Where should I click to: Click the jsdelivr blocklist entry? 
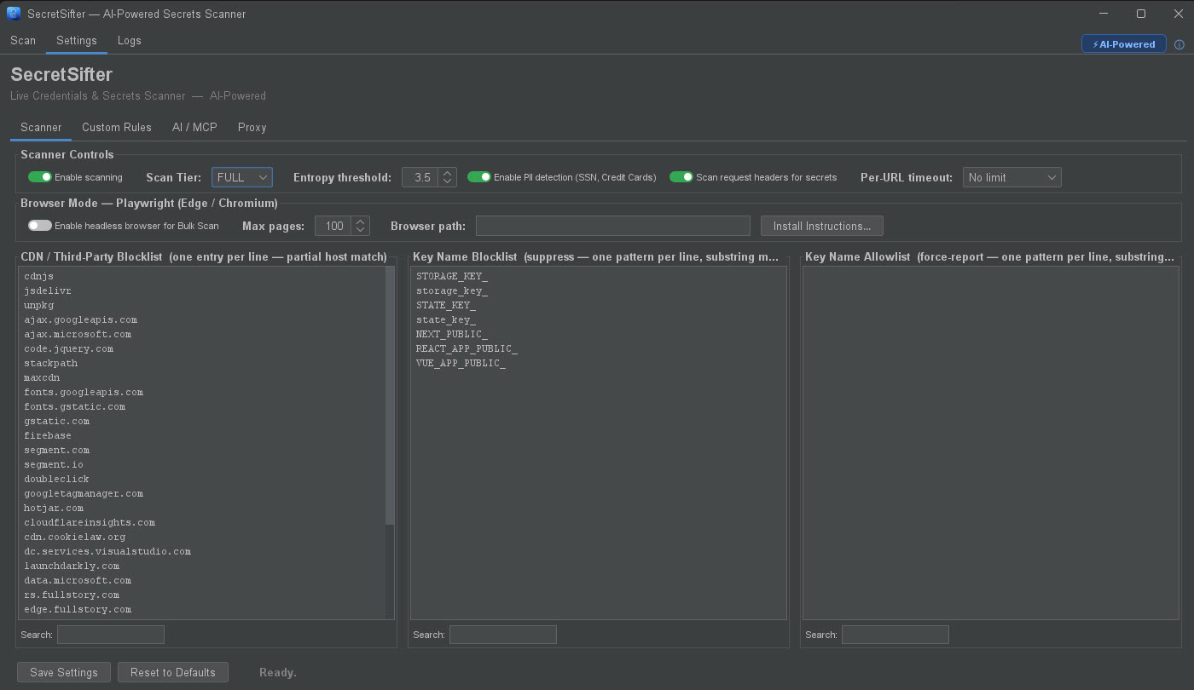coord(48,290)
